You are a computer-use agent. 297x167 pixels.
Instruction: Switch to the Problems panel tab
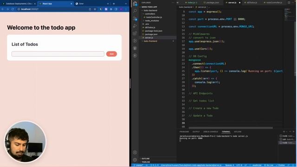point(184,132)
